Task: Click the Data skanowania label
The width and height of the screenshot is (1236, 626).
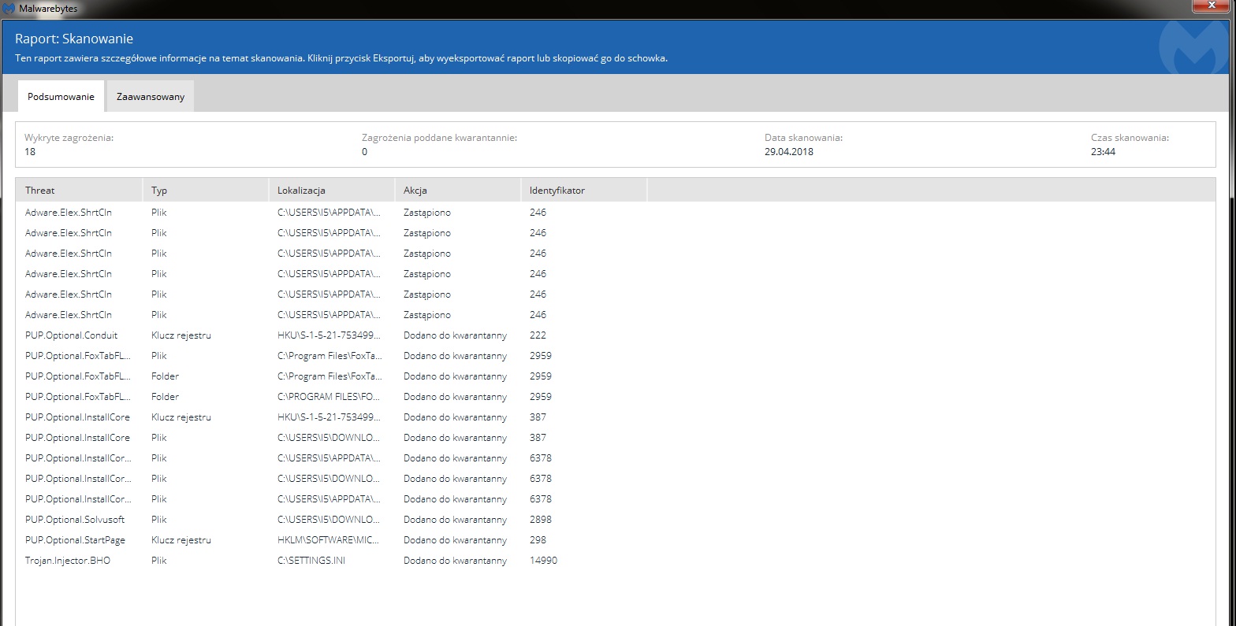Action: tap(803, 138)
